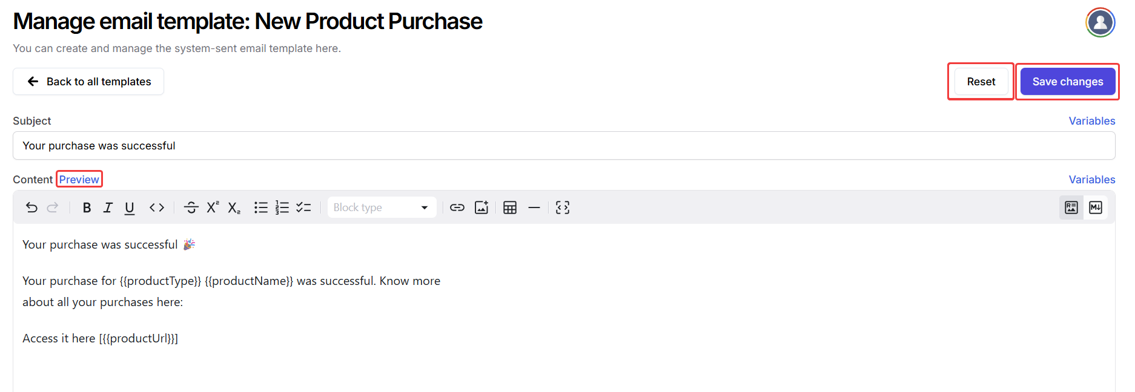
Task: Click the Save changes button
Action: [1067, 82]
